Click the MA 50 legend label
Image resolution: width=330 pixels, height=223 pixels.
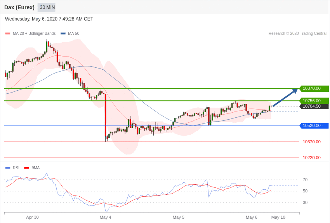click(x=74, y=34)
